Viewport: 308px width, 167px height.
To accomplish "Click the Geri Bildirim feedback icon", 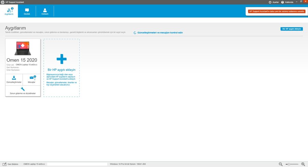I will [x=4, y=164].
